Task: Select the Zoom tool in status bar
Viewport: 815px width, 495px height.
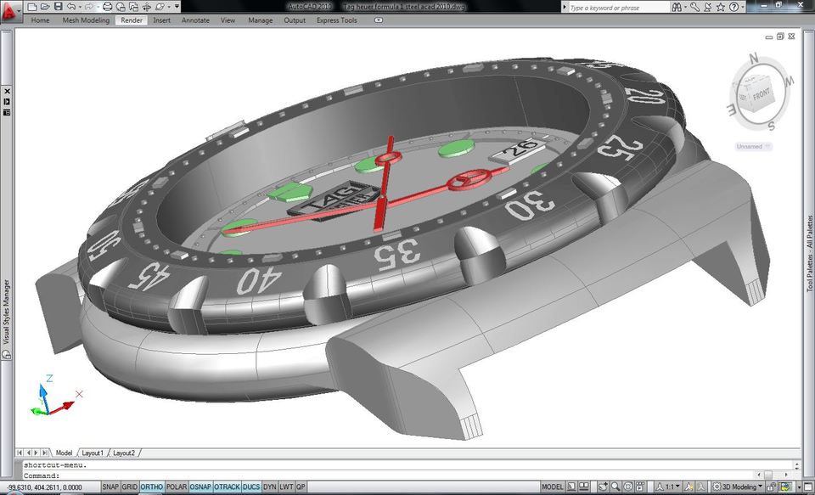Action: (x=616, y=486)
